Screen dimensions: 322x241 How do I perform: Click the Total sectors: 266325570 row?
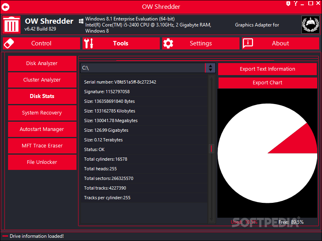[x=144, y=178]
